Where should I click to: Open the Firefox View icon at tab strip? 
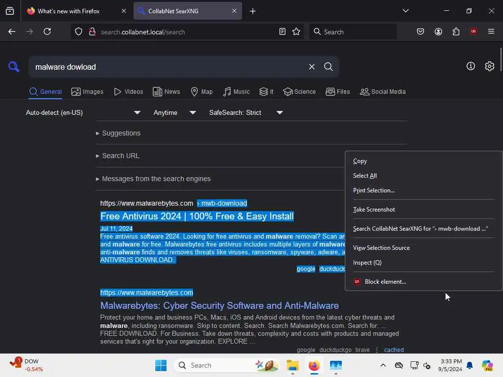[x=10, y=11]
